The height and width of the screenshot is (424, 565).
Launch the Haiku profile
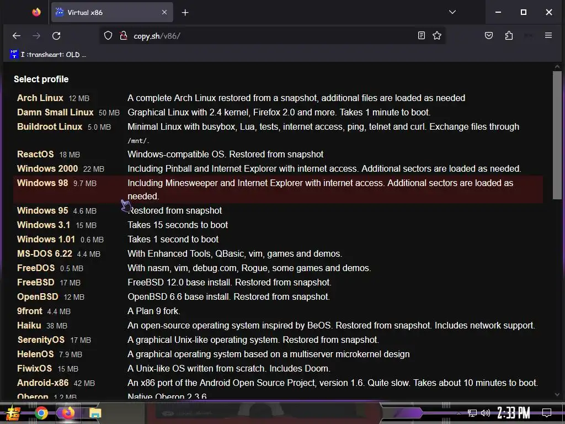coord(29,326)
